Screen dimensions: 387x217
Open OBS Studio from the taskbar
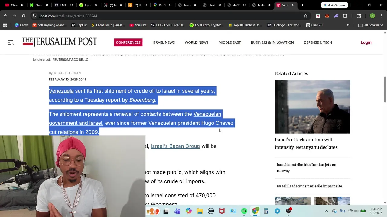pyautogui.click(x=288, y=211)
